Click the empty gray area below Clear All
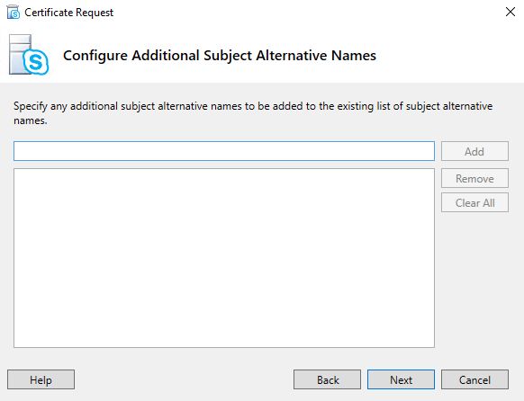Viewport: 524px width, 401px height. click(474, 281)
